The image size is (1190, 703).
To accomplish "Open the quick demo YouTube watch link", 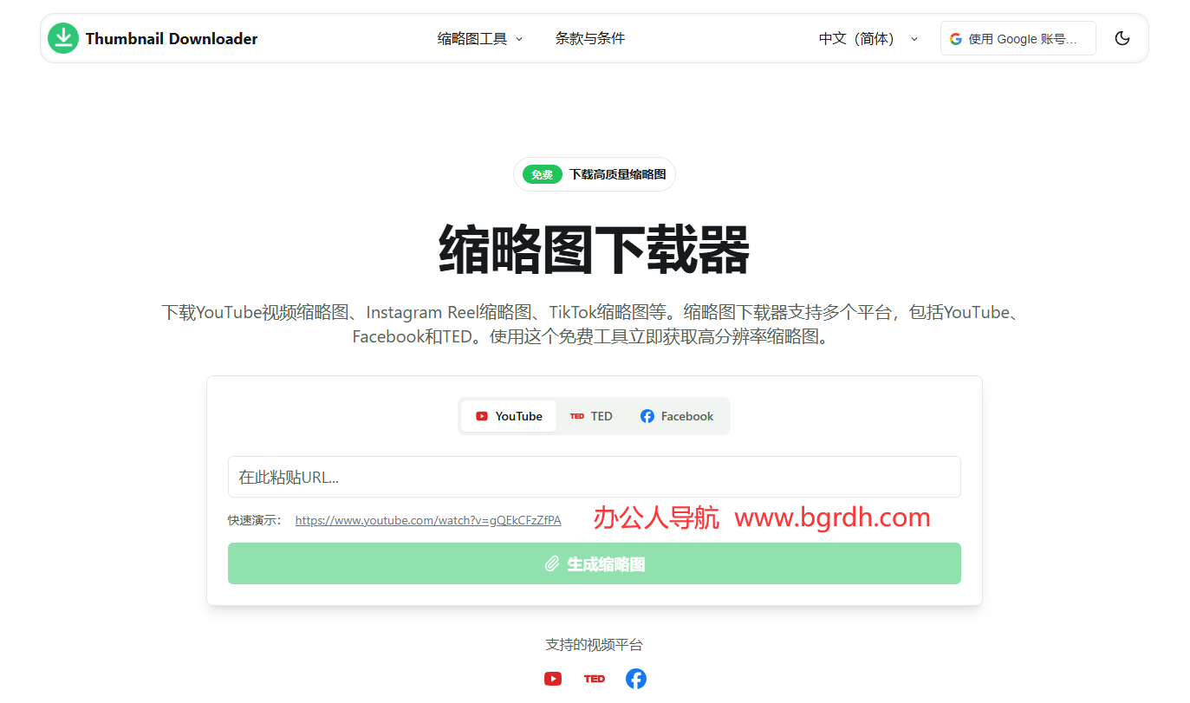I will pos(428,519).
